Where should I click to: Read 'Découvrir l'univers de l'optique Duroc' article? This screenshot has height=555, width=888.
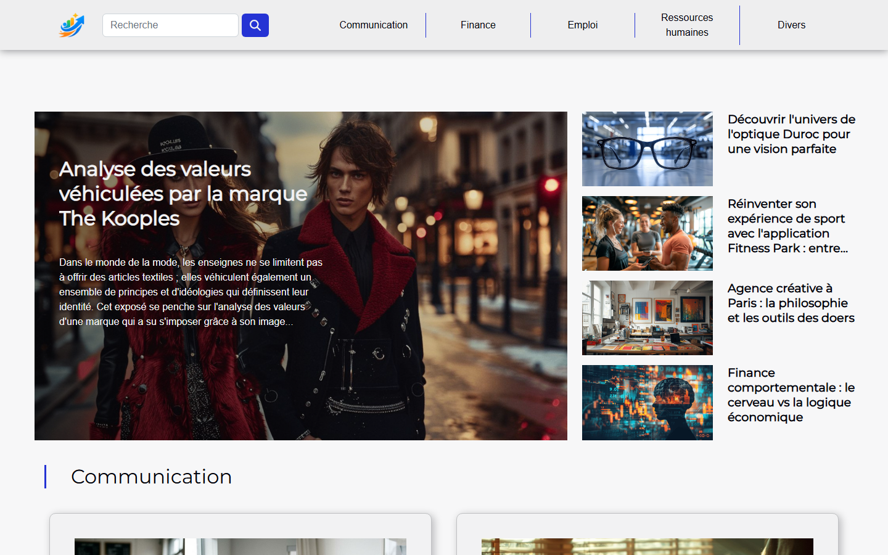(x=792, y=134)
